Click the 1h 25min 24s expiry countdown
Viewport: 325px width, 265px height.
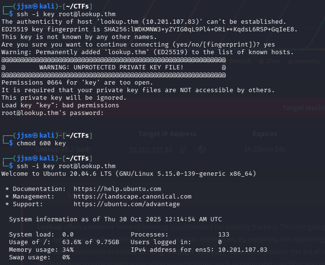pos(264,149)
